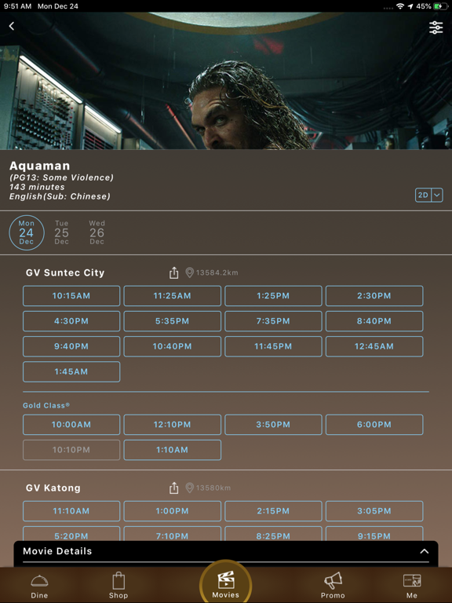The height and width of the screenshot is (603, 452).
Task: Select the 4:30PM showtime
Action: tap(71, 321)
